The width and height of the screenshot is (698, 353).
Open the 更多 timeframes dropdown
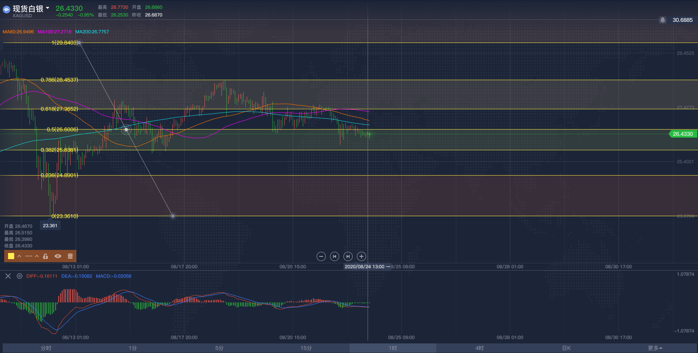[x=655, y=348]
